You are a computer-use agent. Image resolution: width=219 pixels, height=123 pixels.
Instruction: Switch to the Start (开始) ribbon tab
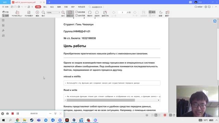click(x=38, y=7)
